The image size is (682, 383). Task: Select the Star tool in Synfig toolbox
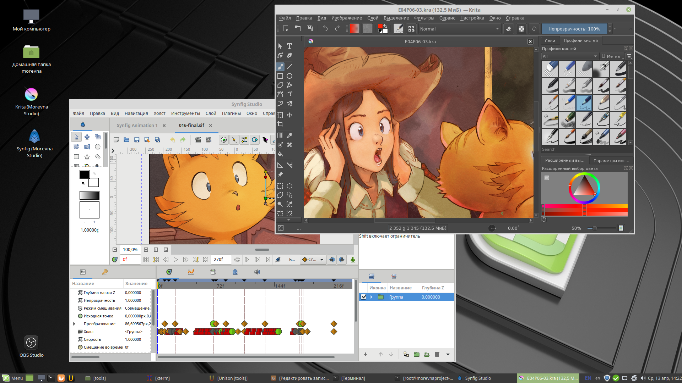[87, 156]
